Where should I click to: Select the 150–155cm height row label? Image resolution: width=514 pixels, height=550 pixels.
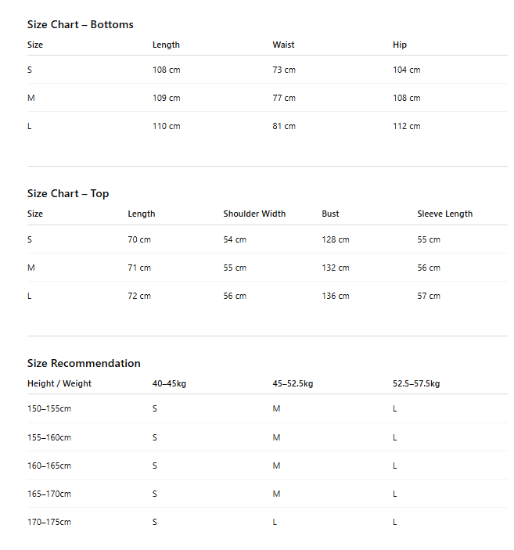49,408
